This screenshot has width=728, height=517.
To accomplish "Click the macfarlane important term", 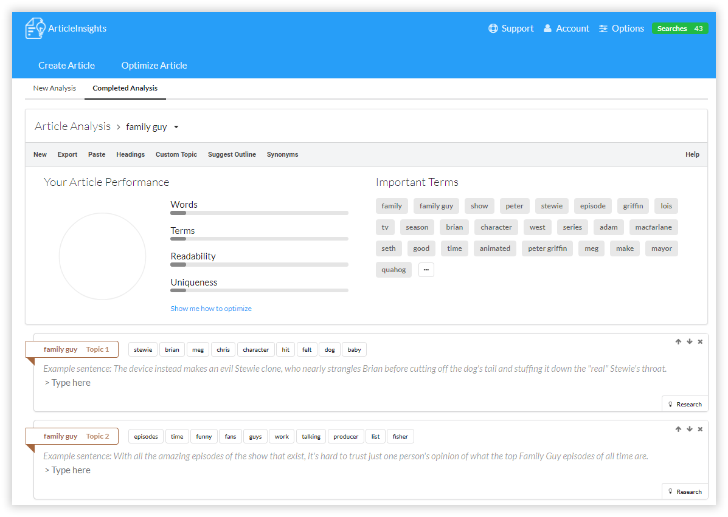I will (654, 227).
